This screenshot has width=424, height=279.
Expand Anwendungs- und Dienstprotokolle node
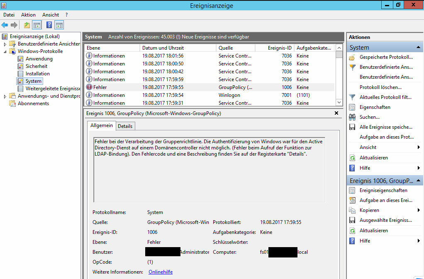click(5, 96)
